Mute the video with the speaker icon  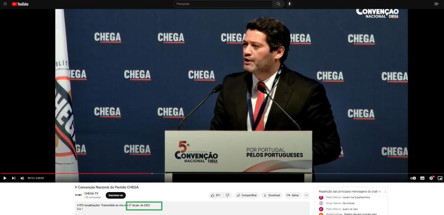(22, 178)
